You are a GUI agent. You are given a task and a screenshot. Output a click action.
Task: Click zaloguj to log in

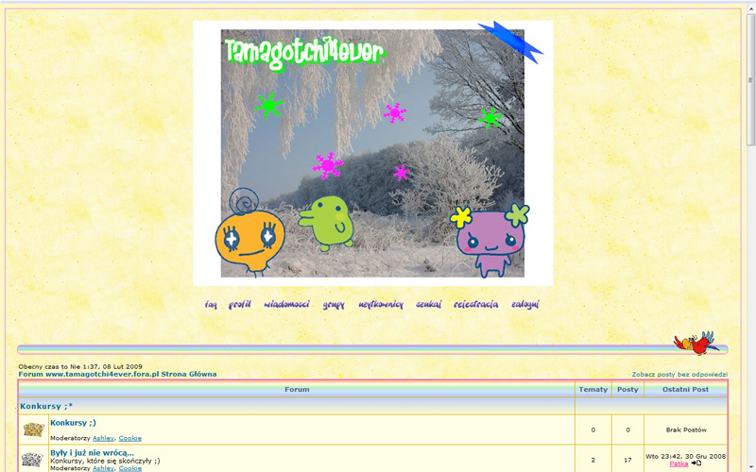click(x=524, y=305)
